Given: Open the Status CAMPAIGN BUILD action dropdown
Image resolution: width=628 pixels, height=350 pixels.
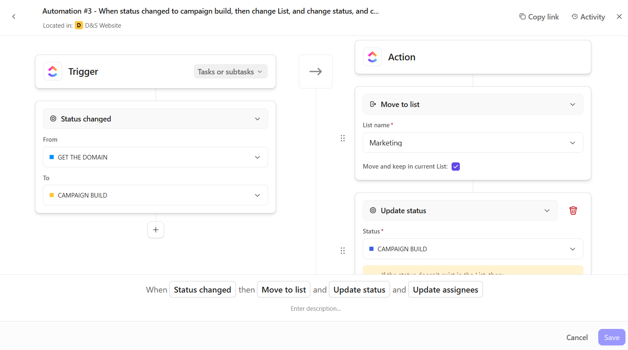Looking at the screenshot, I should pos(473,249).
